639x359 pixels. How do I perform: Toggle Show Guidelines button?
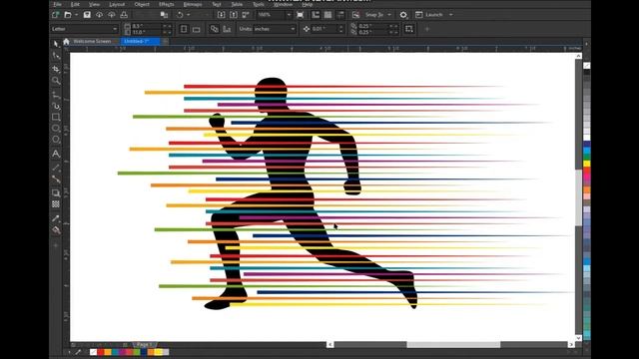(340, 15)
